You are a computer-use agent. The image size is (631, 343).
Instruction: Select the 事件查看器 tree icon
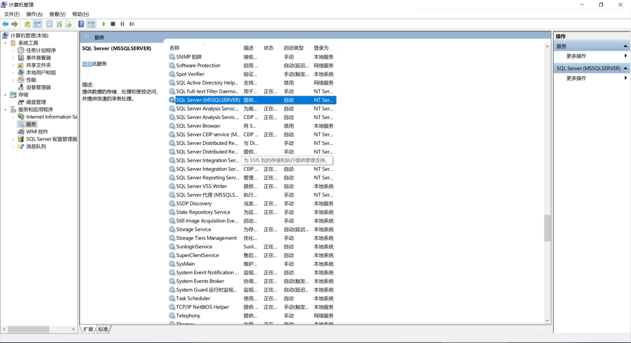(x=21, y=58)
